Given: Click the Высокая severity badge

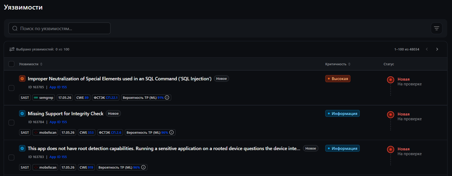Looking at the screenshot, I should point(338,78).
